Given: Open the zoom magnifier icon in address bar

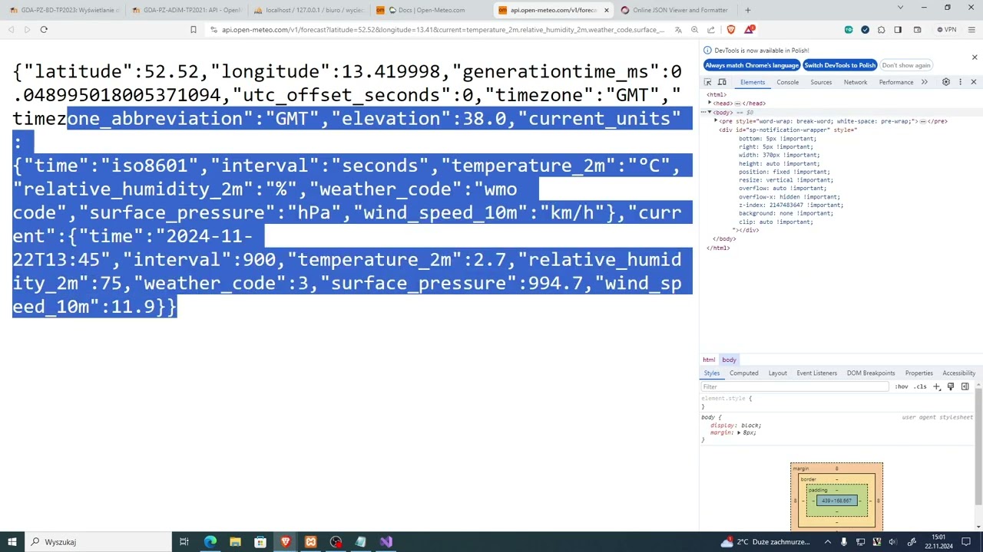Looking at the screenshot, I should tap(694, 29).
